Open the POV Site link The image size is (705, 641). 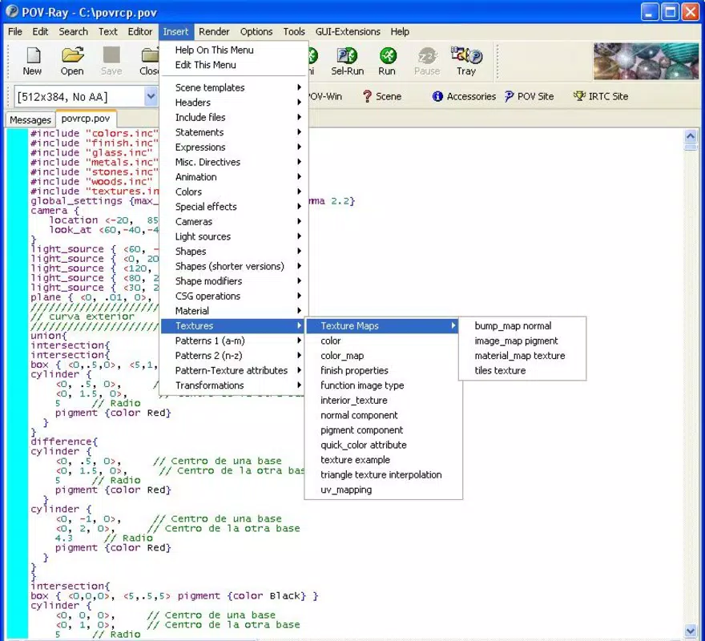(530, 96)
